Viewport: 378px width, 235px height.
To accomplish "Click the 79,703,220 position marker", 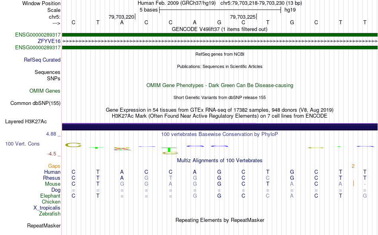I will click(x=121, y=17).
